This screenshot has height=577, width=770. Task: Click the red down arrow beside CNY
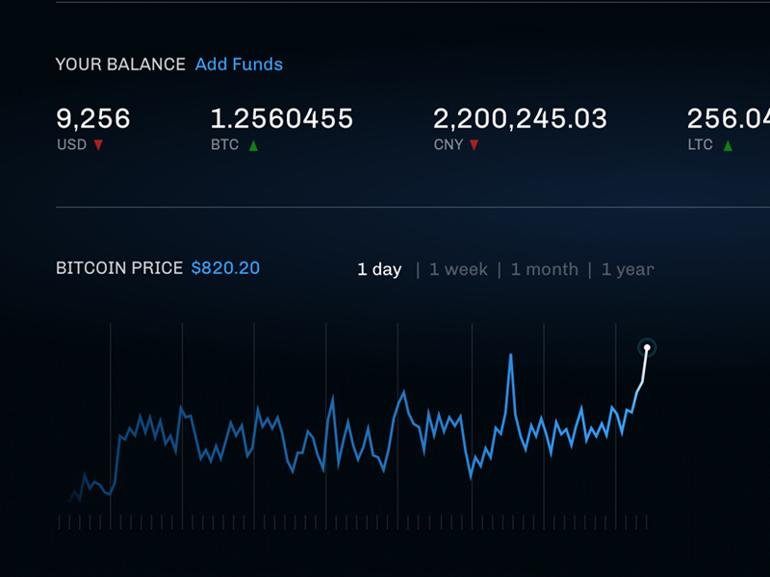(474, 145)
